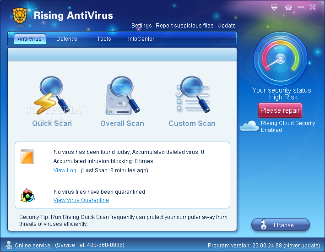Click 'Accumulated intrusion blocking: 0 times' text

coord(103,161)
